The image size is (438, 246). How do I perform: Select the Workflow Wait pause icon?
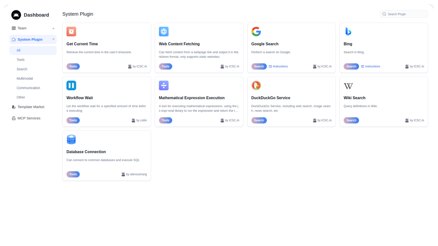pos(71,85)
